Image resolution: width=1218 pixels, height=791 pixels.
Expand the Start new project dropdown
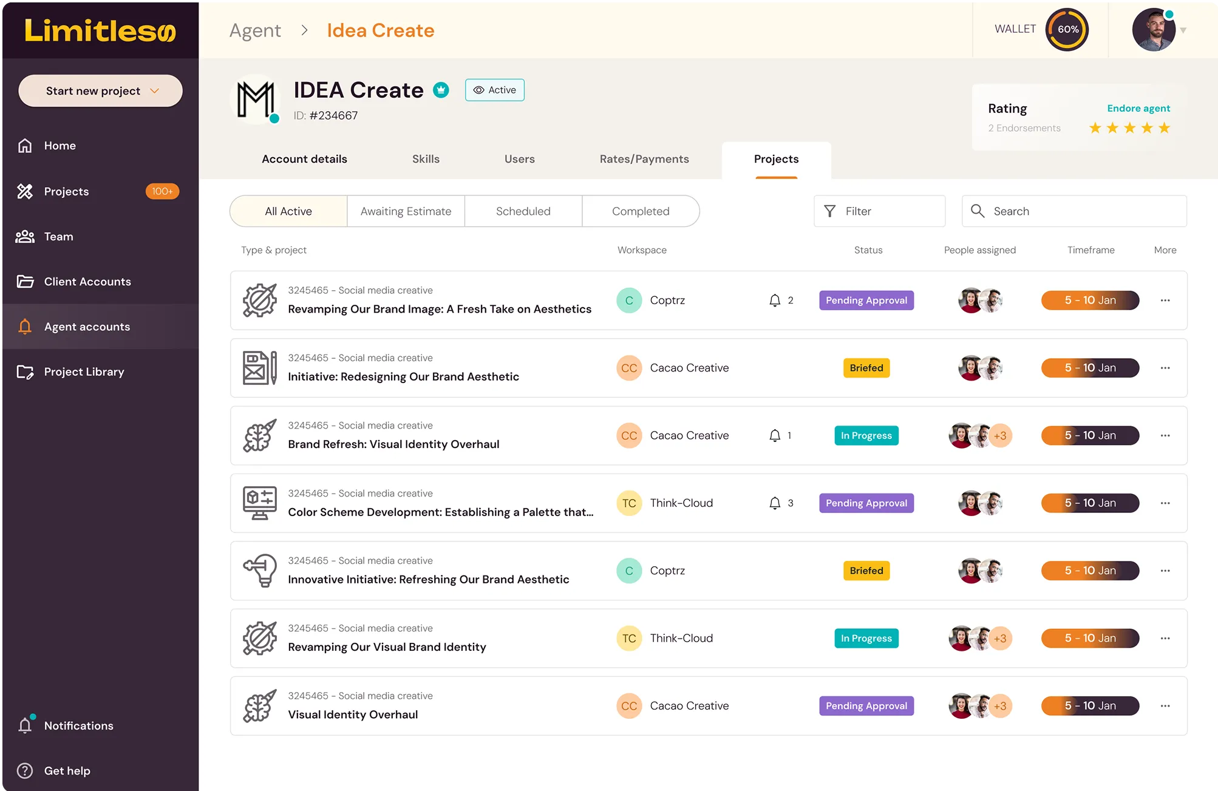(154, 91)
